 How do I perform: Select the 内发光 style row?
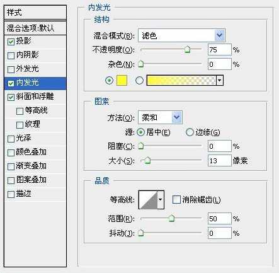coord(35,83)
